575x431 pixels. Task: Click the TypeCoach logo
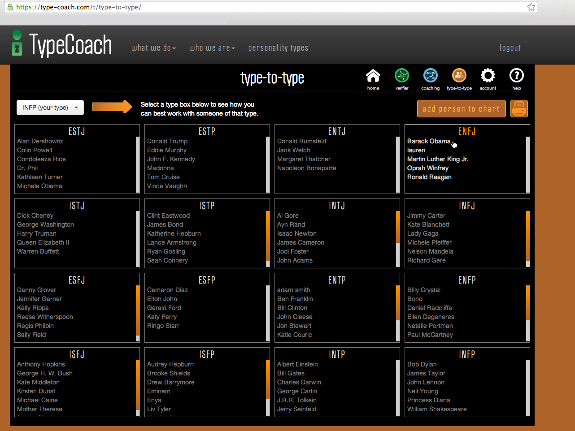tap(62, 44)
